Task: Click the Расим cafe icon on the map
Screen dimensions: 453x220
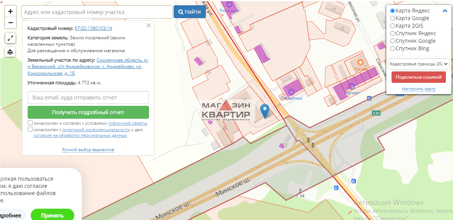Action: [361, 62]
